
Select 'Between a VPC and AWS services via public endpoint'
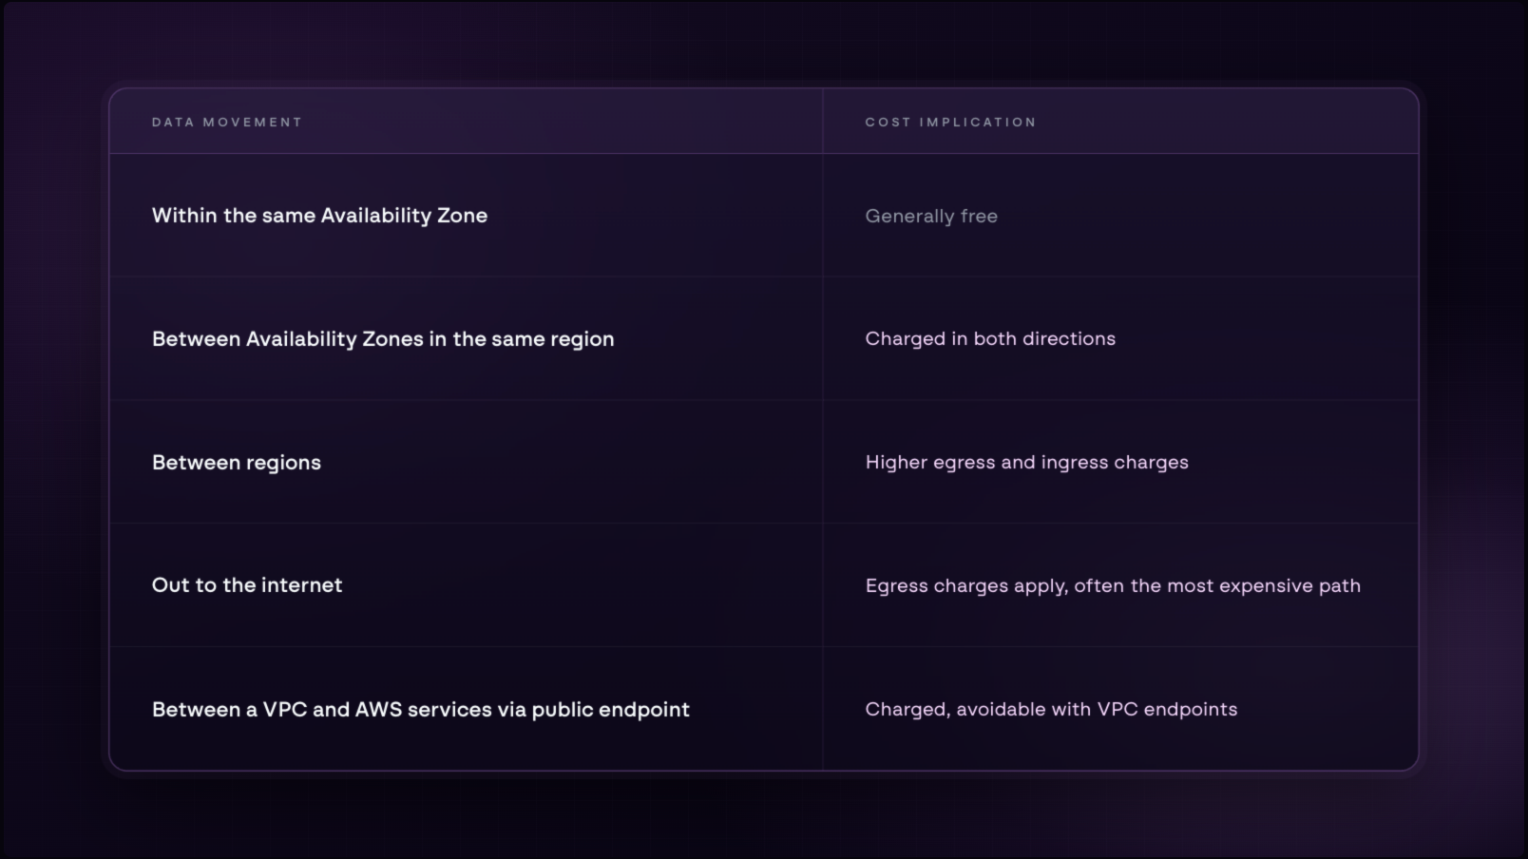[421, 710]
